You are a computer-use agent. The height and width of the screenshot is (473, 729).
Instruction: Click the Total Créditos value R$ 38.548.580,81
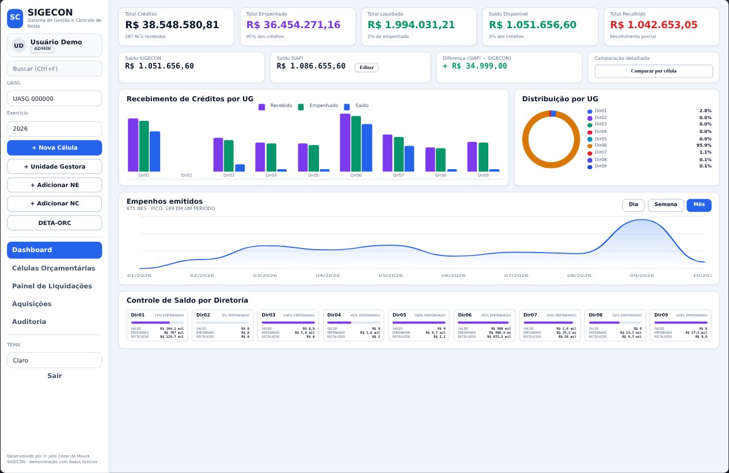(172, 25)
